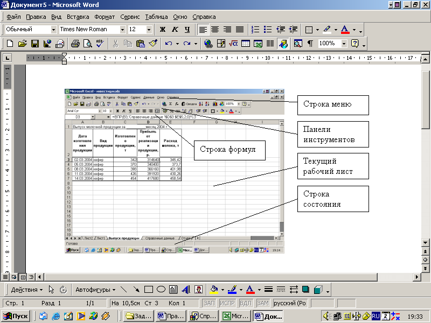Open the style dropdown showing Обычный
Viewport: 431px width, 323px height.
pos(53,30)
